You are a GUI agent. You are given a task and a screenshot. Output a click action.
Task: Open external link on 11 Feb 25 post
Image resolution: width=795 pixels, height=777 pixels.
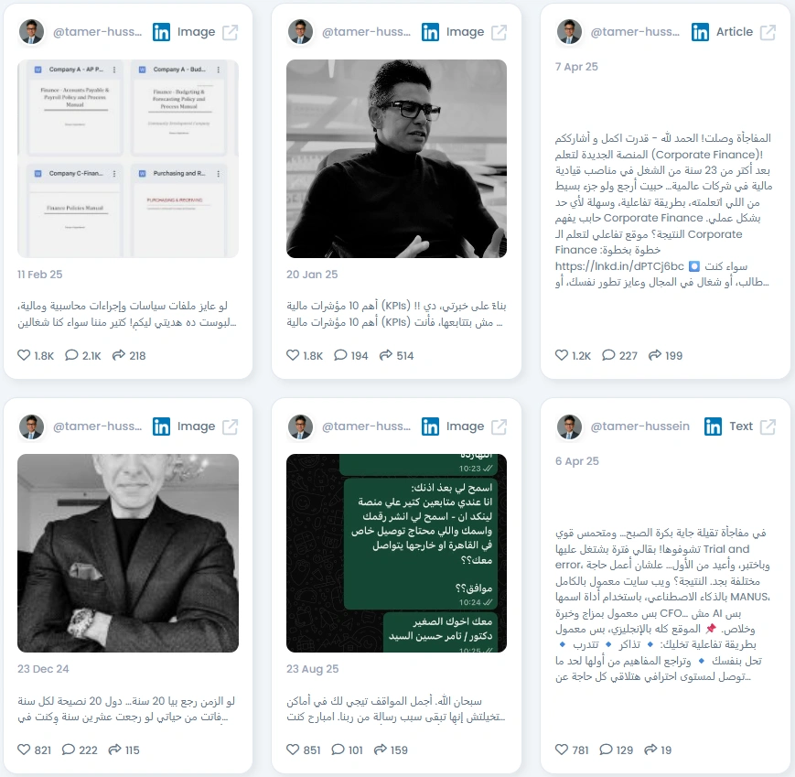[231, 32]
